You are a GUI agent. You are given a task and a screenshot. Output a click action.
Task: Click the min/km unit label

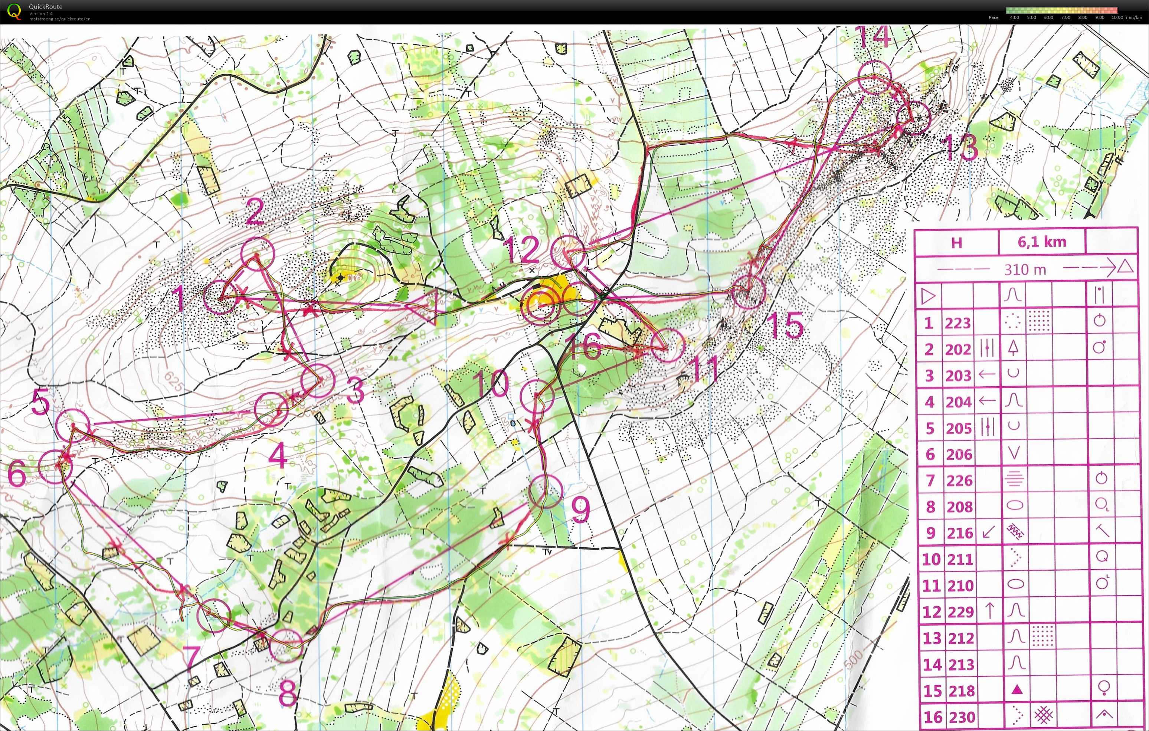click(1134, 18)
